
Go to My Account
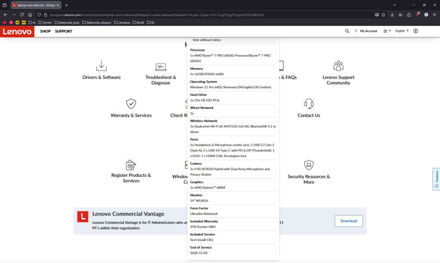click(x=365, y=31)
